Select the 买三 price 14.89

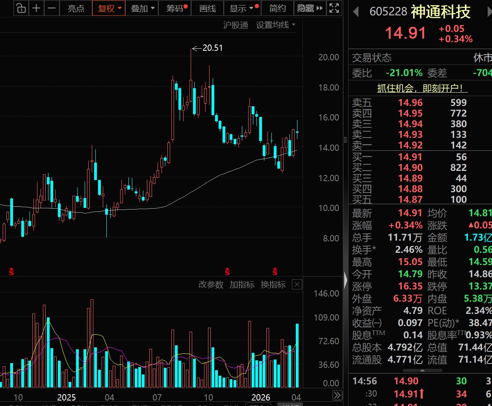coord(410,178)
